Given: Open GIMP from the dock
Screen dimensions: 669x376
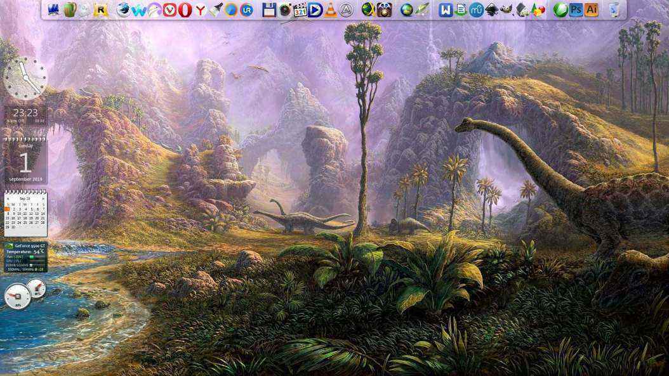Looking at the screenshot, I should (507, 10).
